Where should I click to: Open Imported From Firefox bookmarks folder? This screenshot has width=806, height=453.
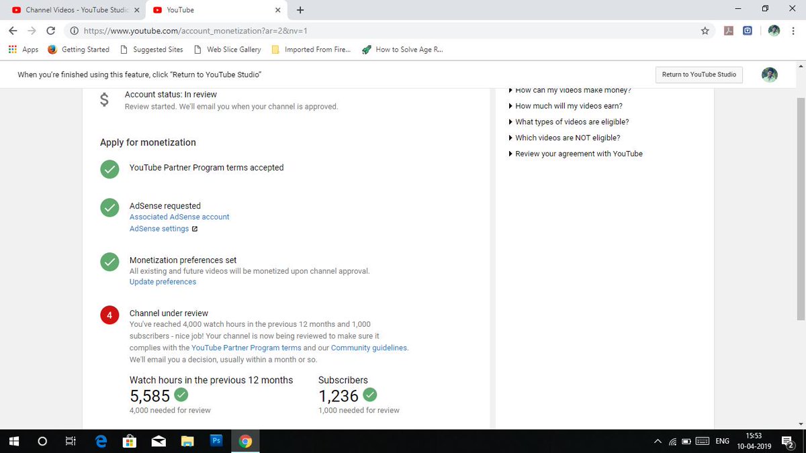pos(311,49)
